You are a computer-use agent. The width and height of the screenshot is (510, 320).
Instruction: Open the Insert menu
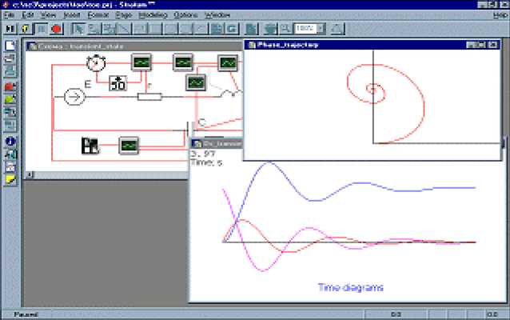72,15
